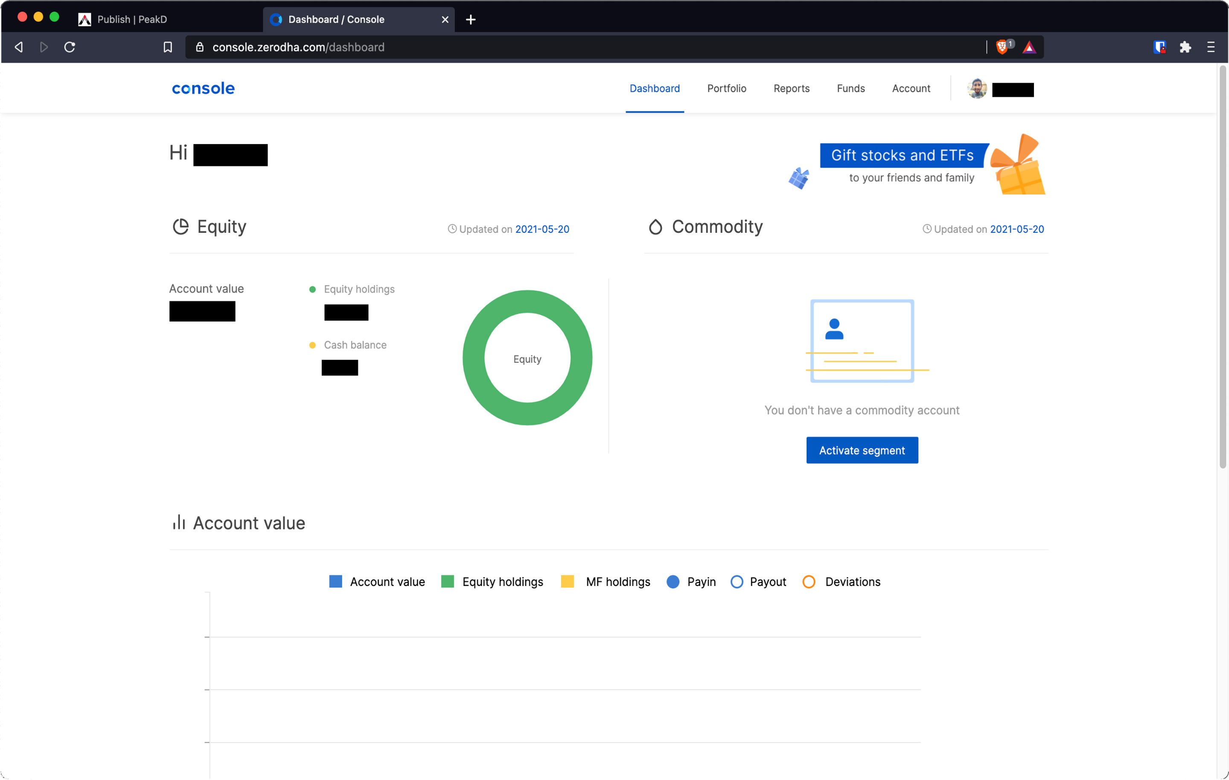The width and height of the screenshot is (1229, 780).
Task: Open the Bitwarden extension icon
Action: point(1159,47)
